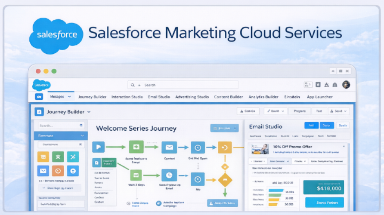Click the second blue button beside Email Studio heading
This screenshot has height=215, width=384.
tap(326, 125)
